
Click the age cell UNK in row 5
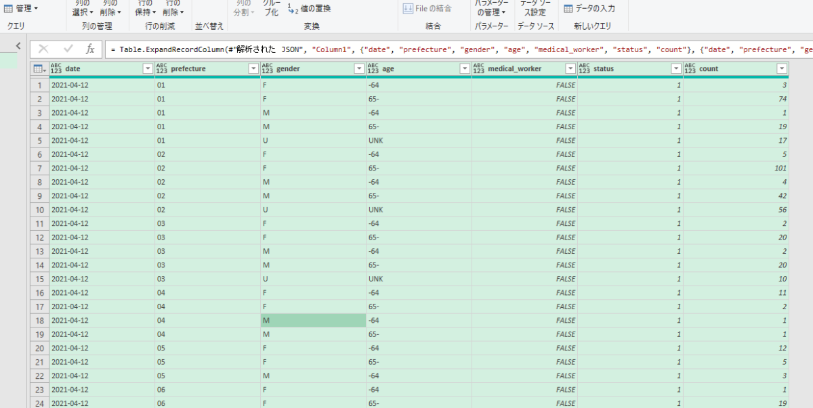[419, 140]
